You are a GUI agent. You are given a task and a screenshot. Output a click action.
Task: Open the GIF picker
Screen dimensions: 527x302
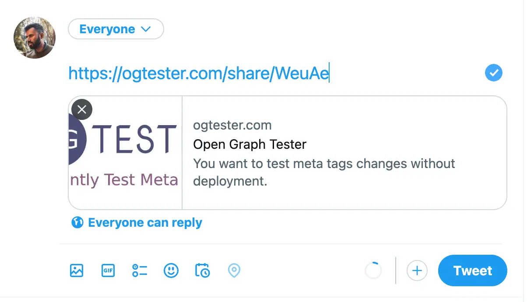(x=108, y=270)
